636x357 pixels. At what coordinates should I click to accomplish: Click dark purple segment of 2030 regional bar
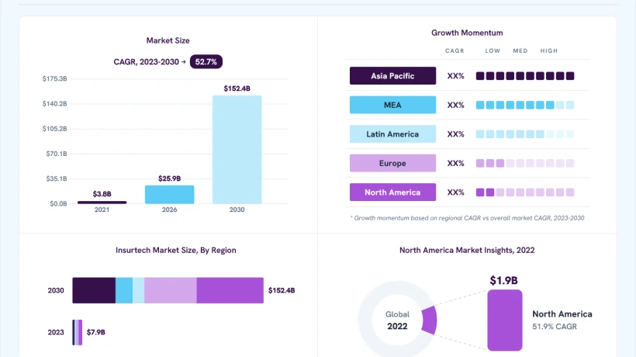[x=94, y=290]
